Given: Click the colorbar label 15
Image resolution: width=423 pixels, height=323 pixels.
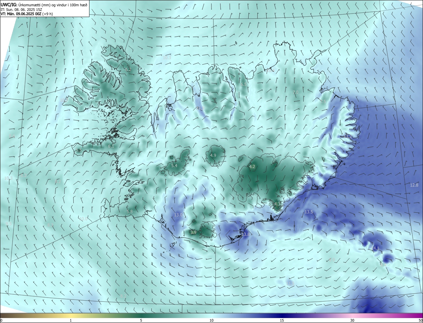Looking at the screenshot, I should point(282,320).
